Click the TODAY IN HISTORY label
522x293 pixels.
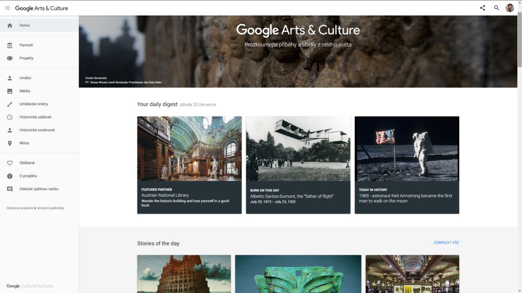click(x=373, y=190)
